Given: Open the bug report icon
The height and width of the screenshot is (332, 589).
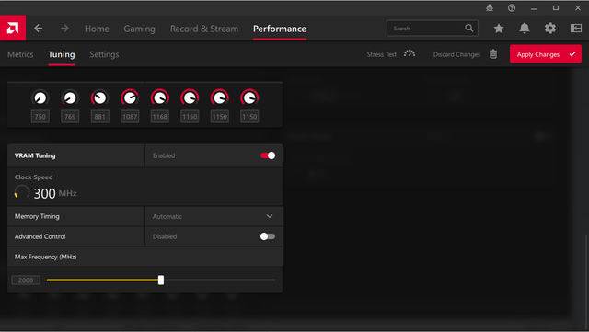Looking at the screenshot, I should pyautogui.click(x=490, y=7).
